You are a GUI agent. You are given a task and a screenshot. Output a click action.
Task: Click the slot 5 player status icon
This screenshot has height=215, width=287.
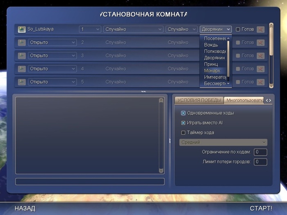coord(22,82)
